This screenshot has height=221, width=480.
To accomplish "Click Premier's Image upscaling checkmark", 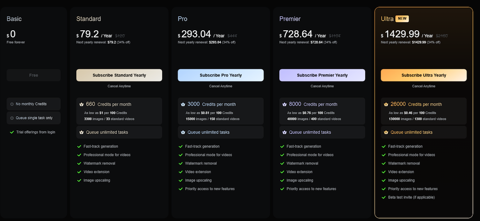I will (x=282, y=181).
